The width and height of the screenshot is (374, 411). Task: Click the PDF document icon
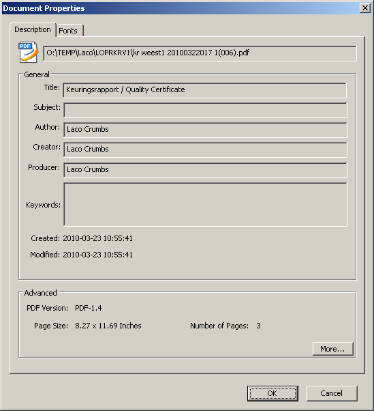coord(28,52)
